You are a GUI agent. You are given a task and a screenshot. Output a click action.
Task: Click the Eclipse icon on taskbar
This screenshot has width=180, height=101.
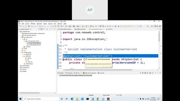pyautogui.click(x=108, y=99)
